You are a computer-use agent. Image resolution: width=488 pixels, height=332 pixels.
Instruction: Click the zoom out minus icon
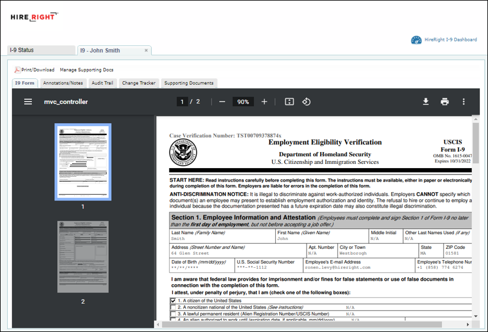point(222,101)
